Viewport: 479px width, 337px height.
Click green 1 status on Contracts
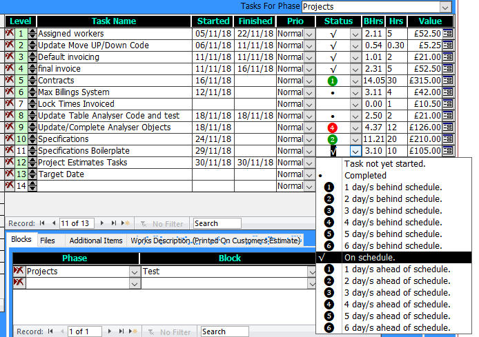(x=333, y=81)
